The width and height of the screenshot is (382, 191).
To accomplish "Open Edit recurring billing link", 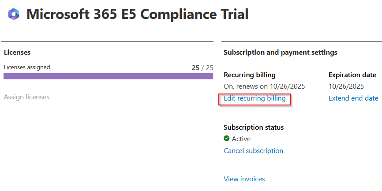I will 255,98.
